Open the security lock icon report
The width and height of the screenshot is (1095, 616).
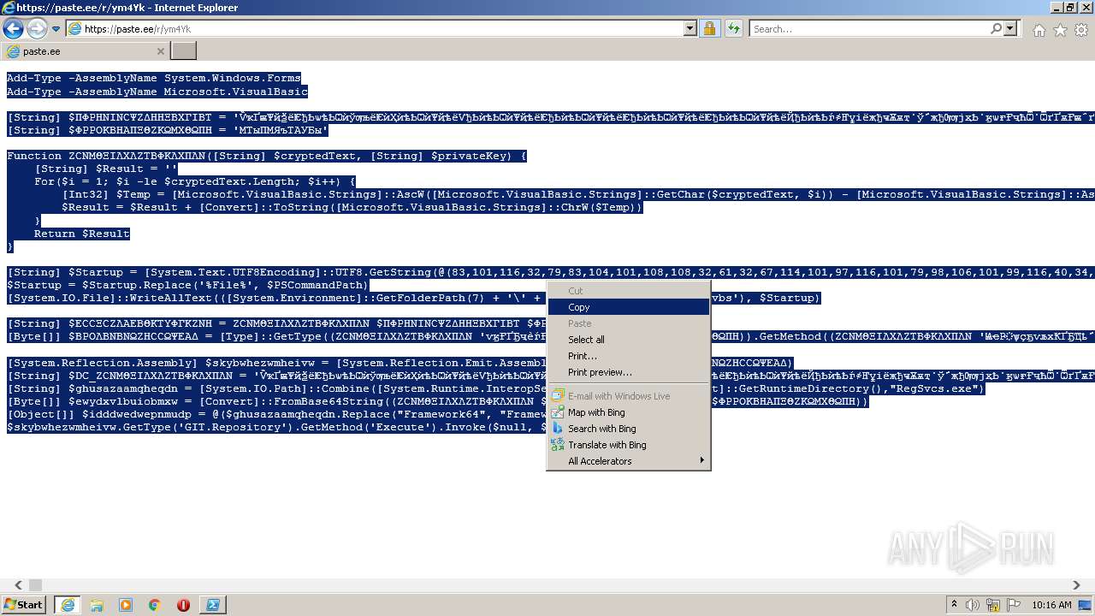click(709, 28)
